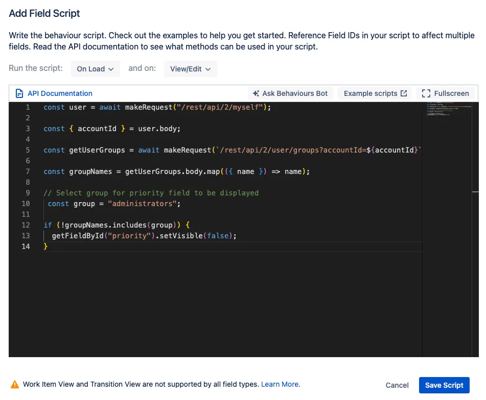
Task: Click the editor vertical scrollbar
Action: (475, 229)
